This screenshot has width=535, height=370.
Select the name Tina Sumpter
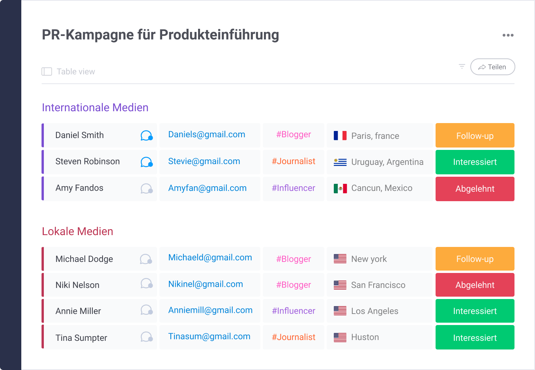81,338
